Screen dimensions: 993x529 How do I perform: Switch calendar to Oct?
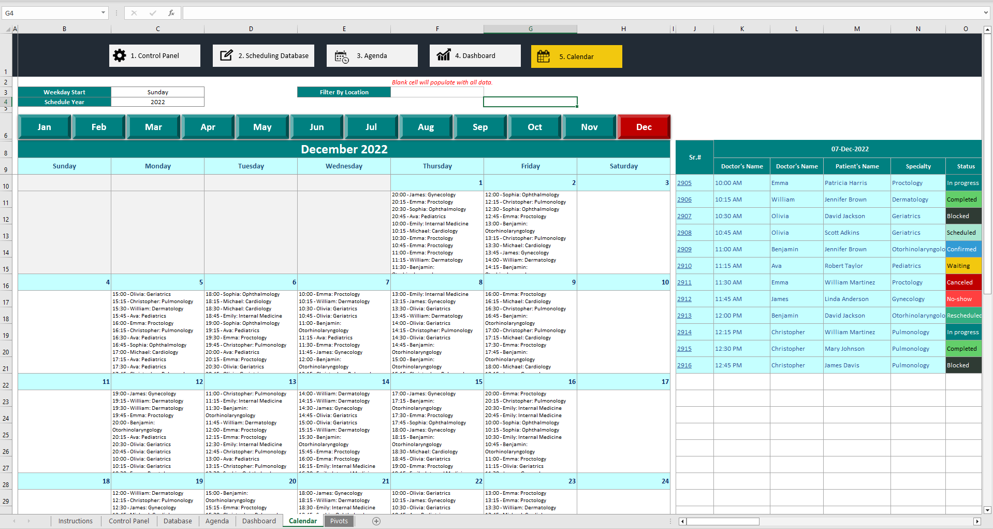point(535,127)
